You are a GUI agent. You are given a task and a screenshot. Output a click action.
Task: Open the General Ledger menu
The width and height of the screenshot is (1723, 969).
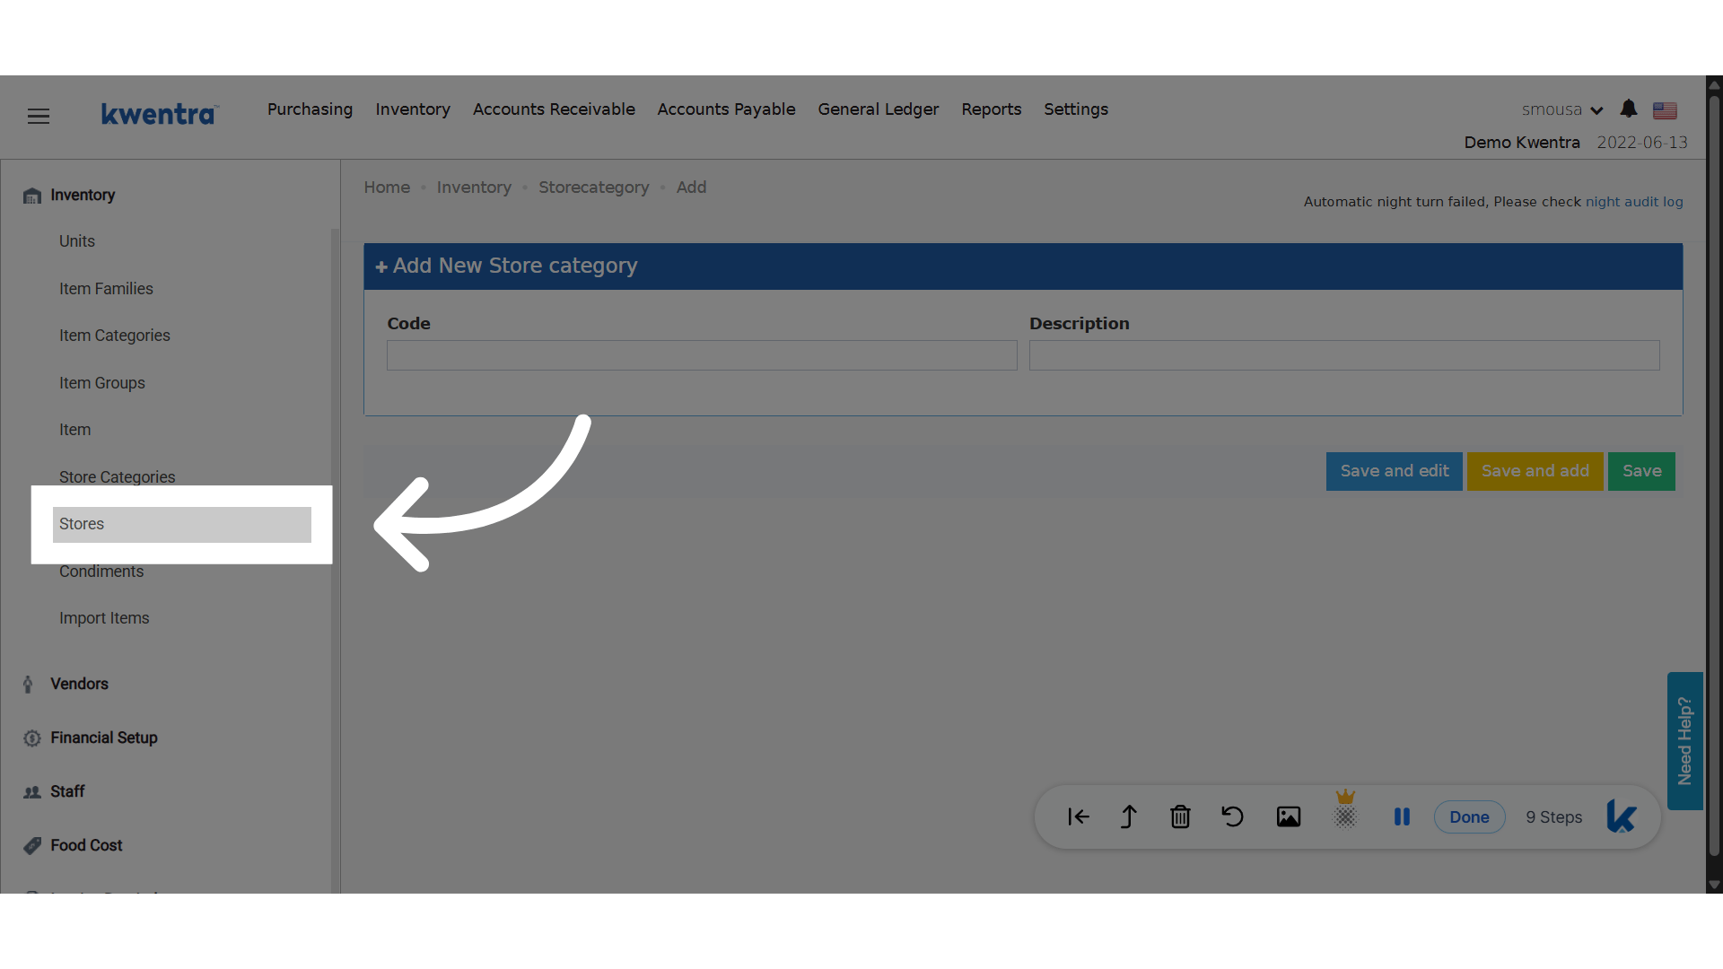point(878,109)
